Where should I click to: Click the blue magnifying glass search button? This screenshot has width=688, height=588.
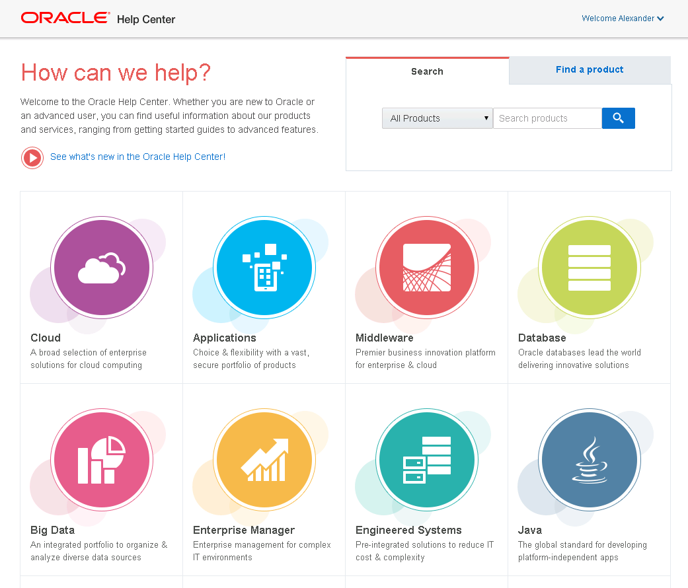coord(618,118)
